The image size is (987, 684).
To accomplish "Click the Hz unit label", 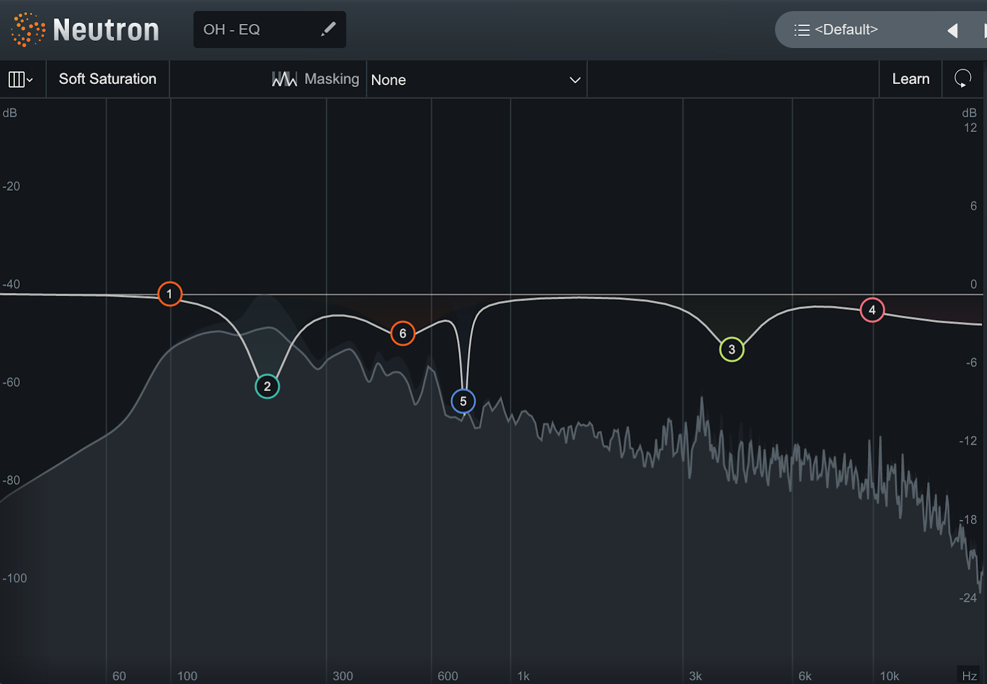I will (969, 675).
